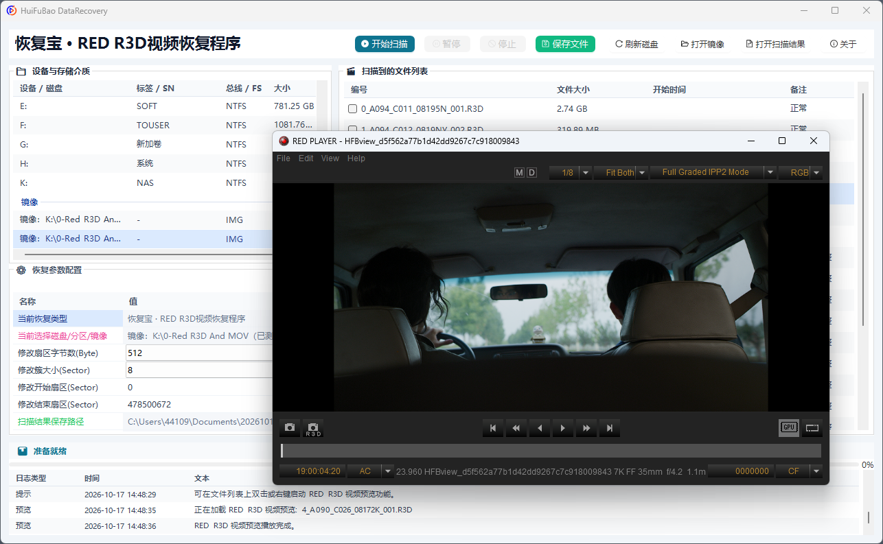The width and height of the screenshot is (883, 544).
Task: Select drive F: TOUSER in device list
Action: tap(165, 126)
